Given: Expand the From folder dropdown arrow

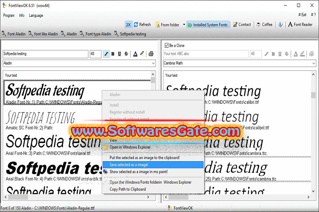Looking at the screenshot, I should (x=184, y=25).
